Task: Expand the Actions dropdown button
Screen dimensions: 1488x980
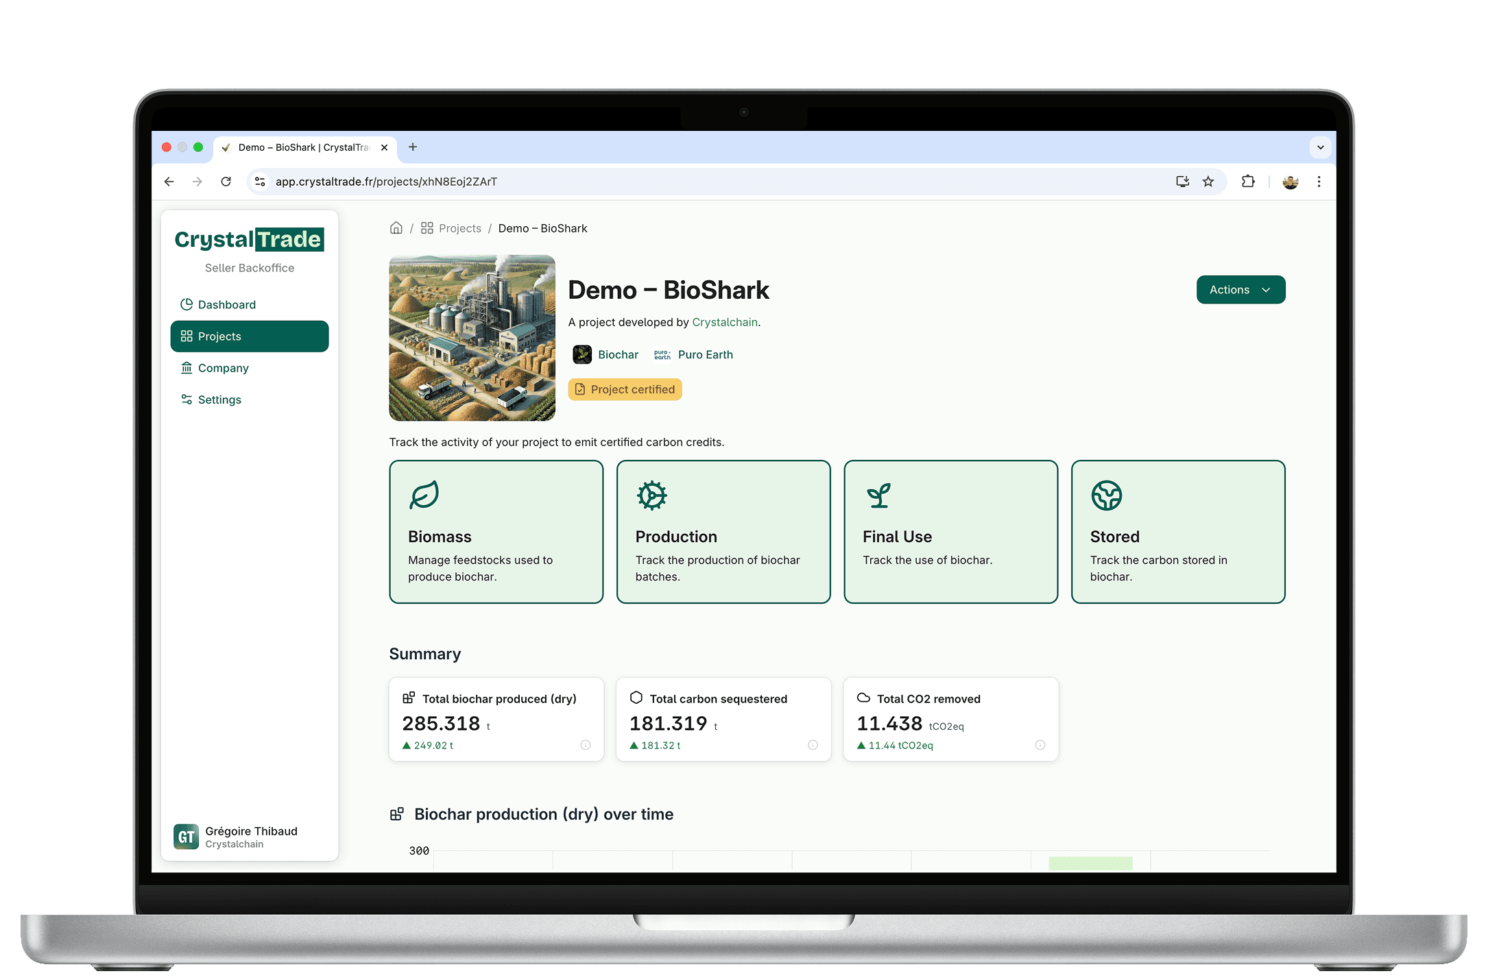Action: (1241, 290)
